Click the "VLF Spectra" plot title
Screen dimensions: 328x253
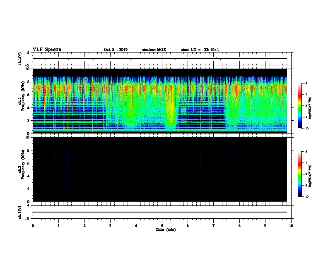coord(47,50)
